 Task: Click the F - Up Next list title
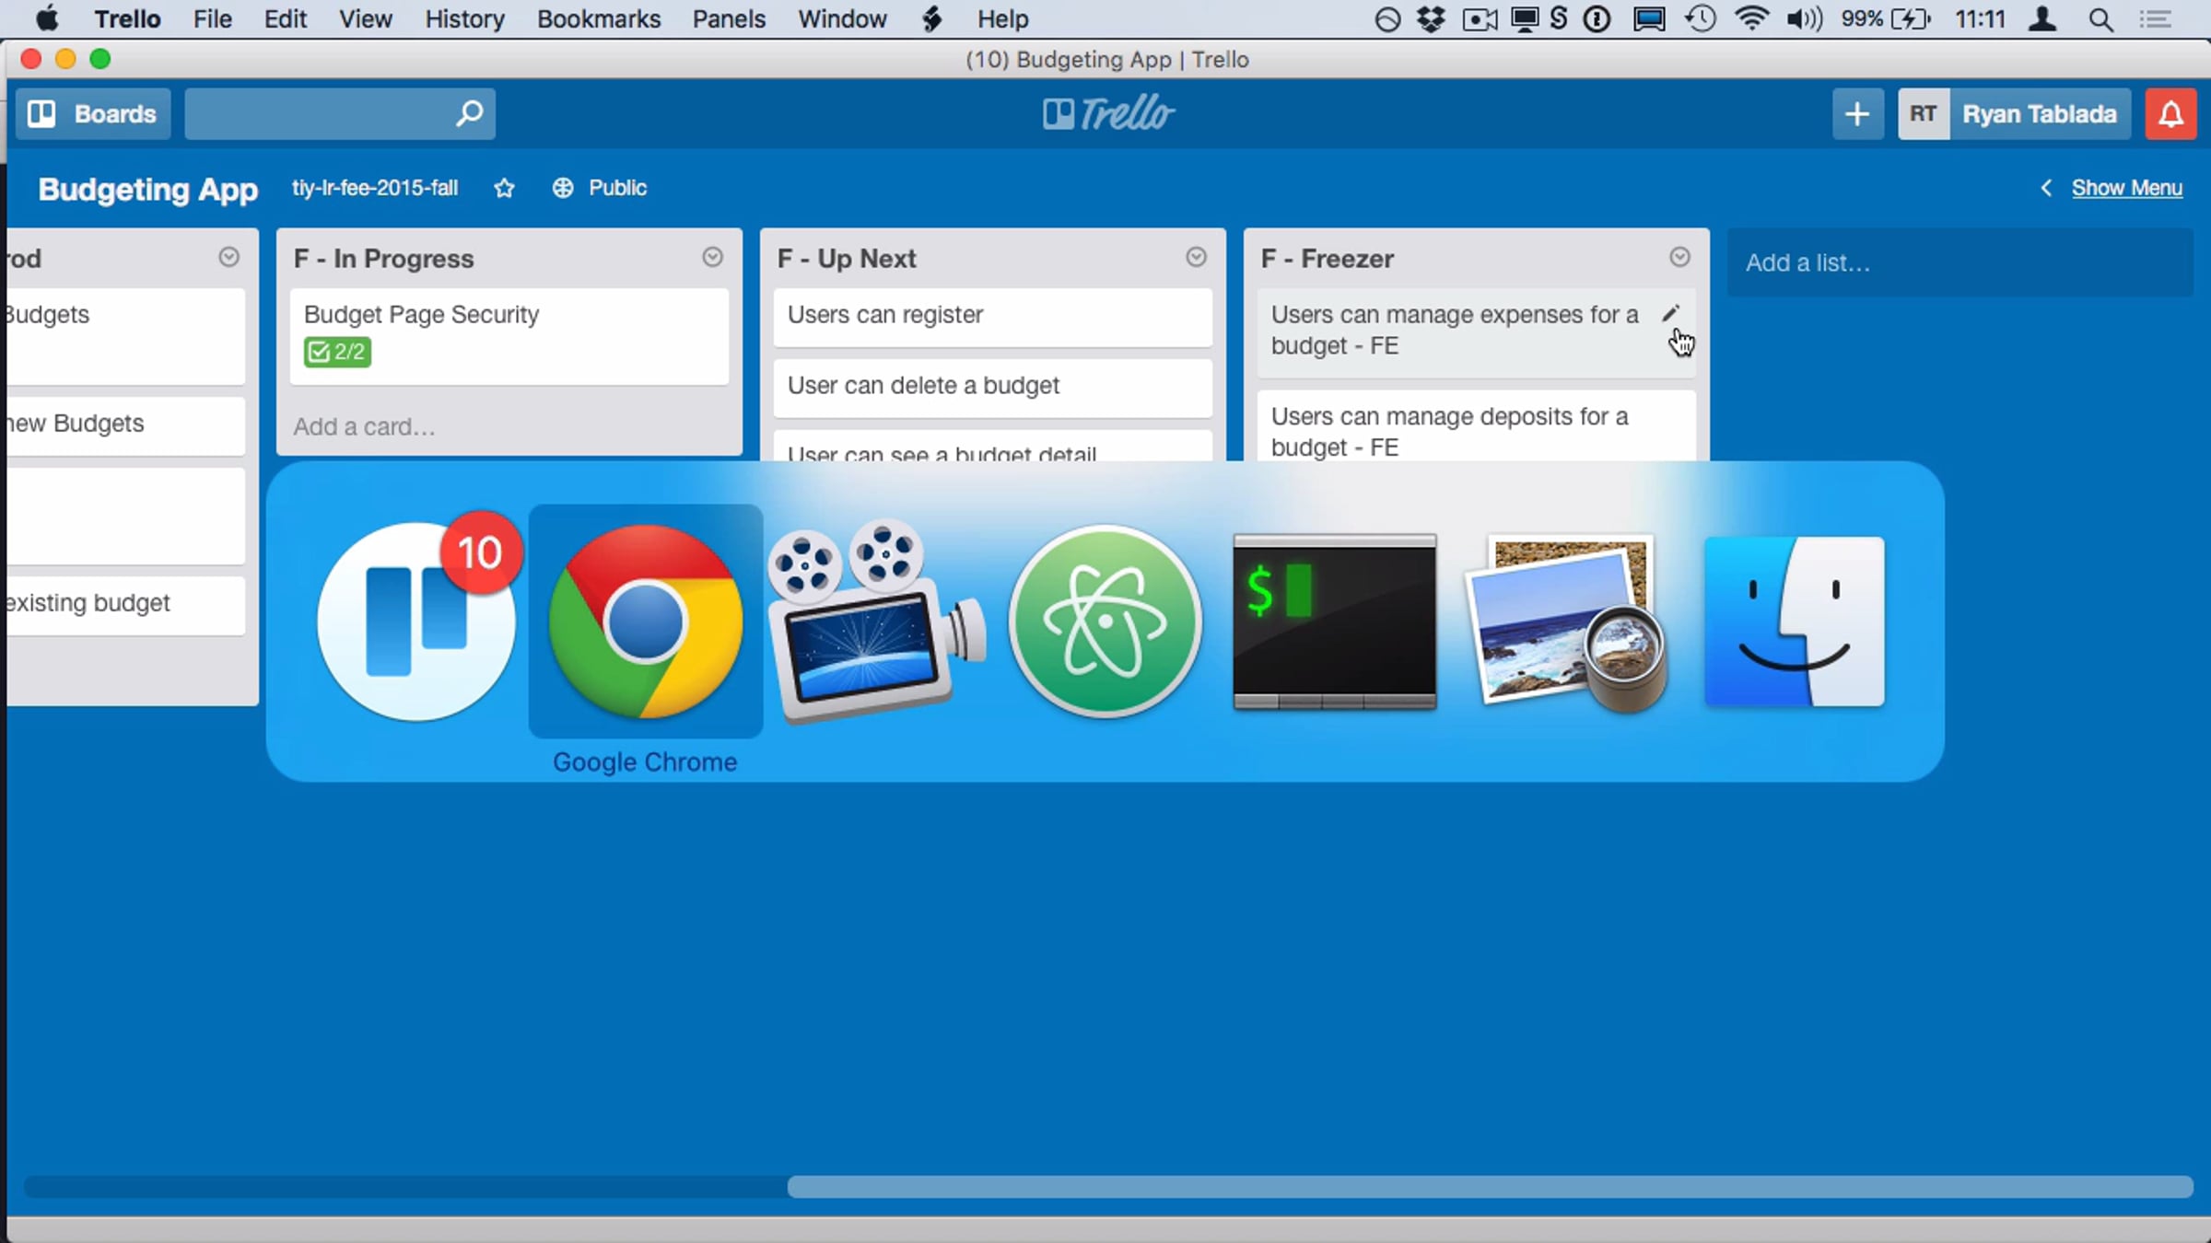(x=847, y=259)
